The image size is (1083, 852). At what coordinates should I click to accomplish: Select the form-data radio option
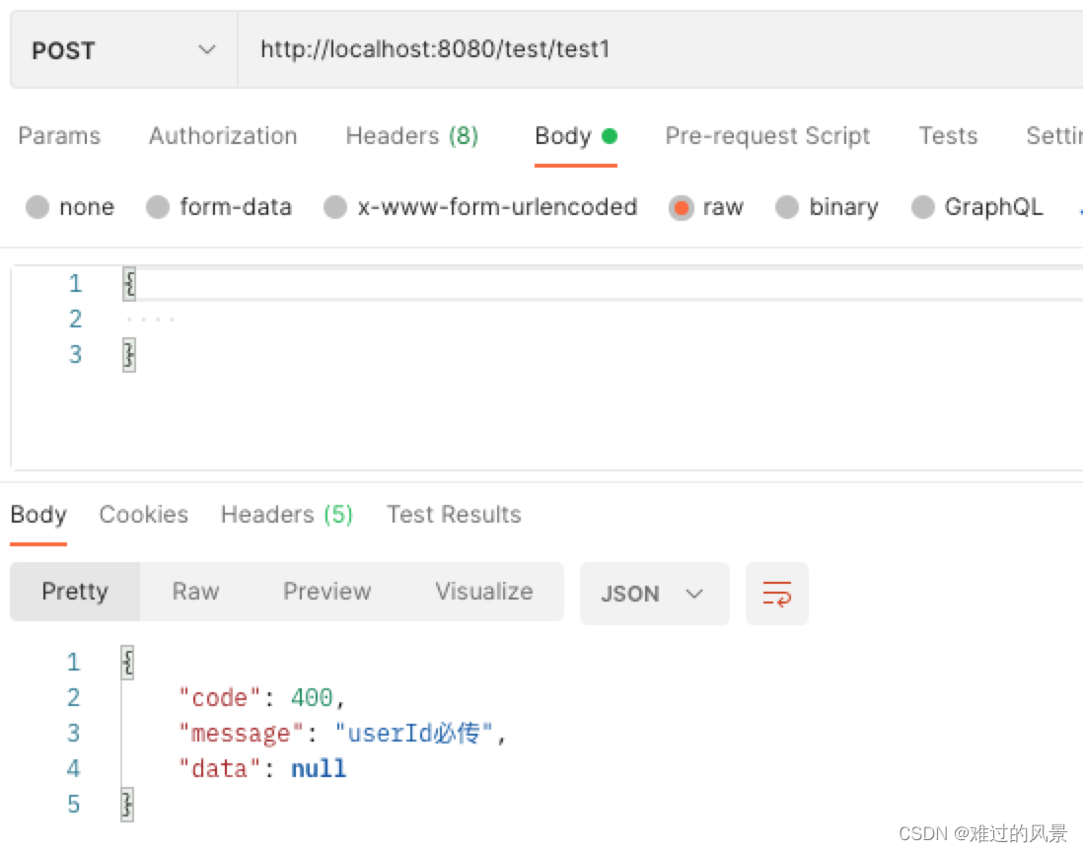tap(219, 206)
